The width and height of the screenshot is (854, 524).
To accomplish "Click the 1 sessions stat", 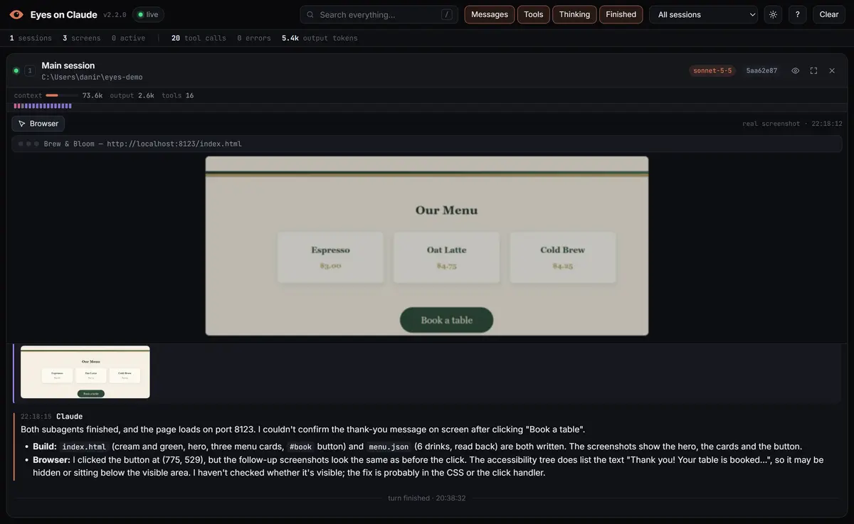I will [31, 38].
